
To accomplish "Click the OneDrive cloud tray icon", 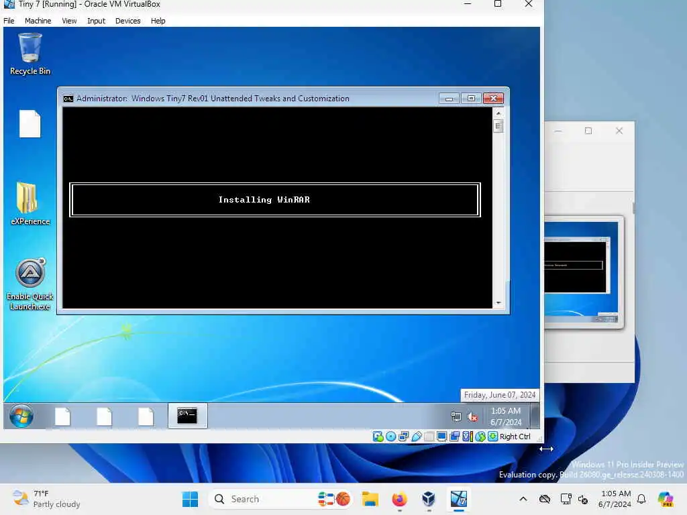I will [545, 499].
